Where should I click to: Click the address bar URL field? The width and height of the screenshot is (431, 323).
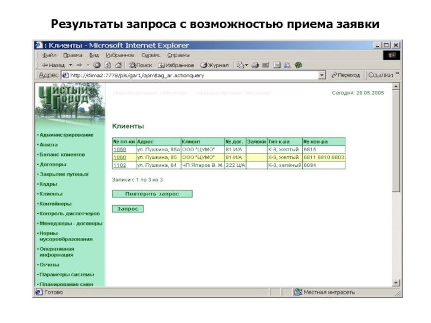pyautogui.click(x=189, y=75)
